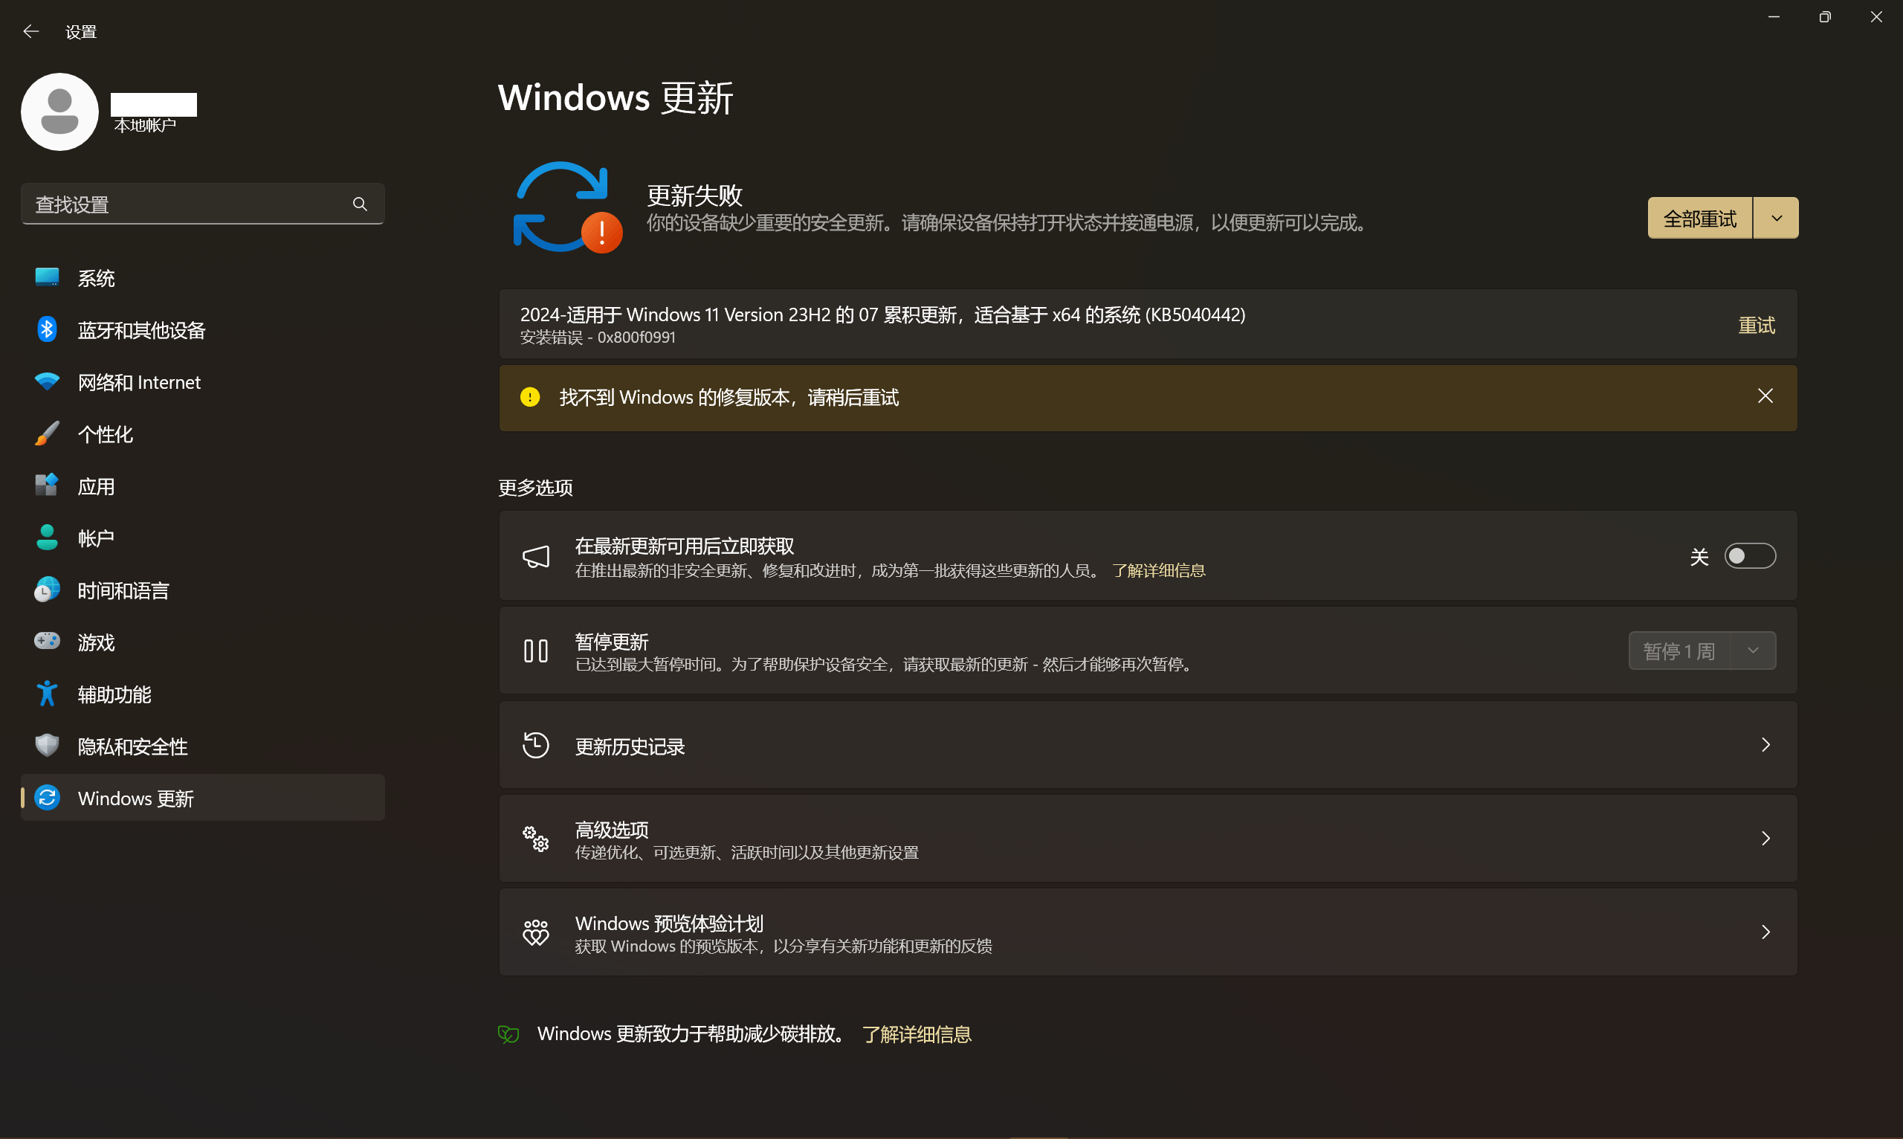Open the 个性化 settings category
The width and height of the screenshot is (1903, 1139).
tap(203, 434)
